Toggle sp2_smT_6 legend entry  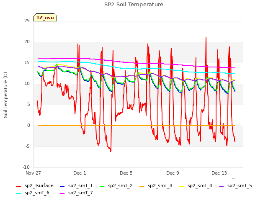(33, 193)
